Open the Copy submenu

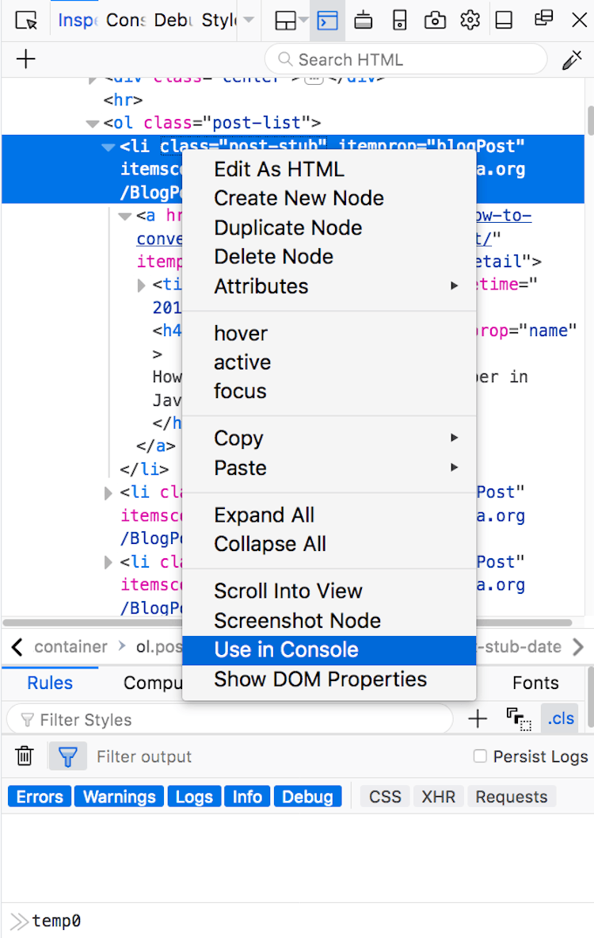[238, 438]
